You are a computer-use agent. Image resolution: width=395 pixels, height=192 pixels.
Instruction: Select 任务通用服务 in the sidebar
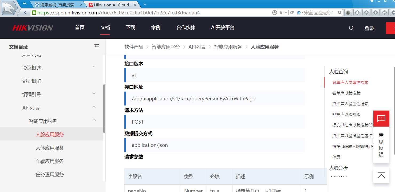tap(50, 175)
